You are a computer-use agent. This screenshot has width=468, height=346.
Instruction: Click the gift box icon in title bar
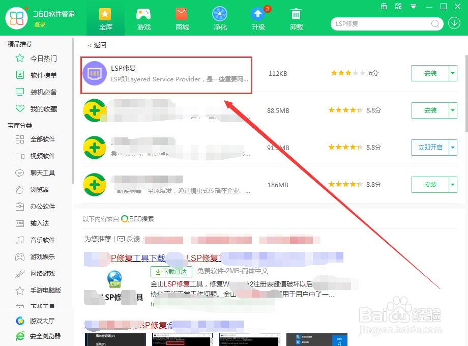click(x=384, y=6)
